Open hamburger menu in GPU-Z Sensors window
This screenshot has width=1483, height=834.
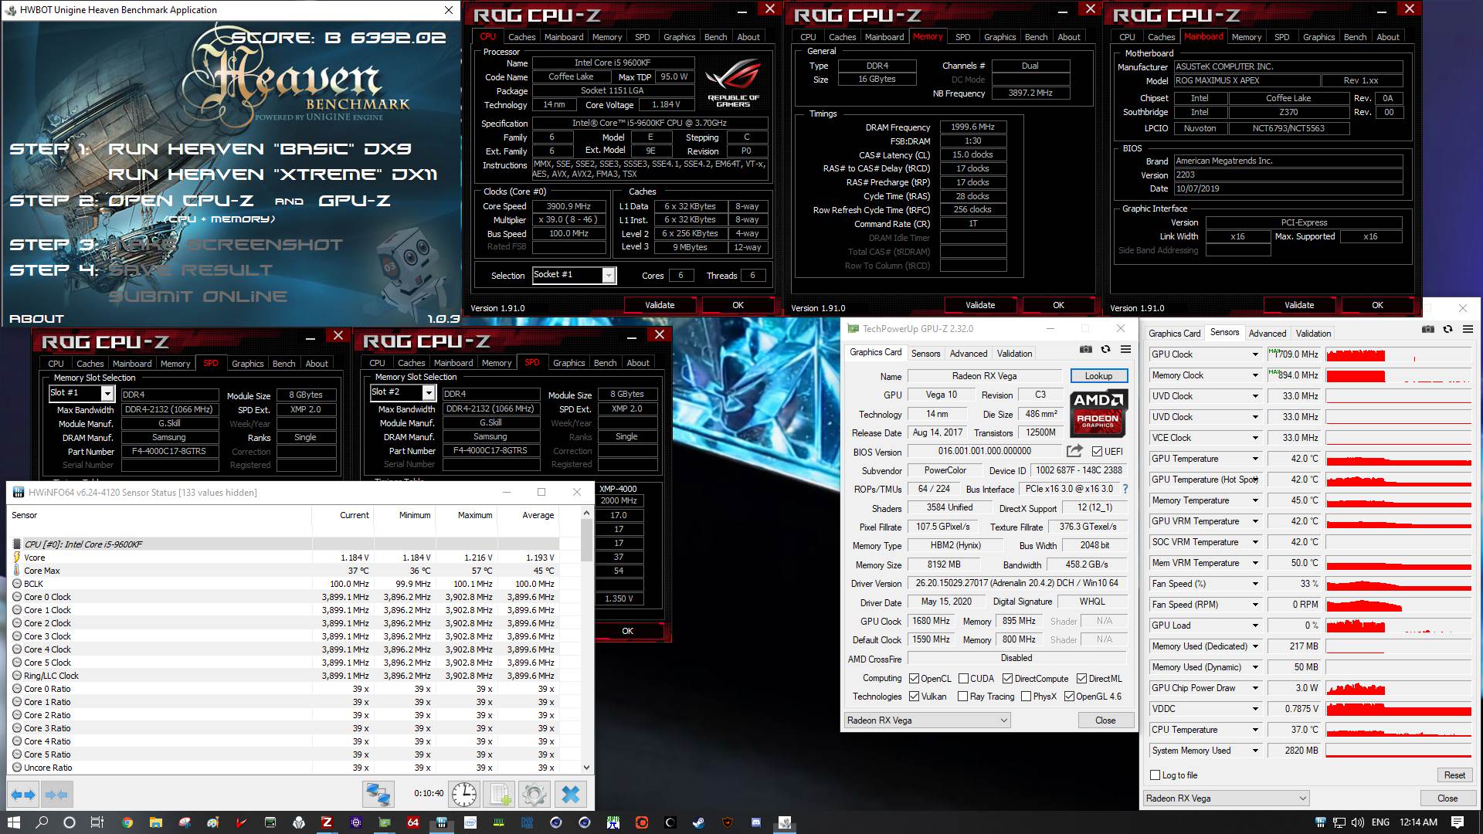click(1468, 329)
